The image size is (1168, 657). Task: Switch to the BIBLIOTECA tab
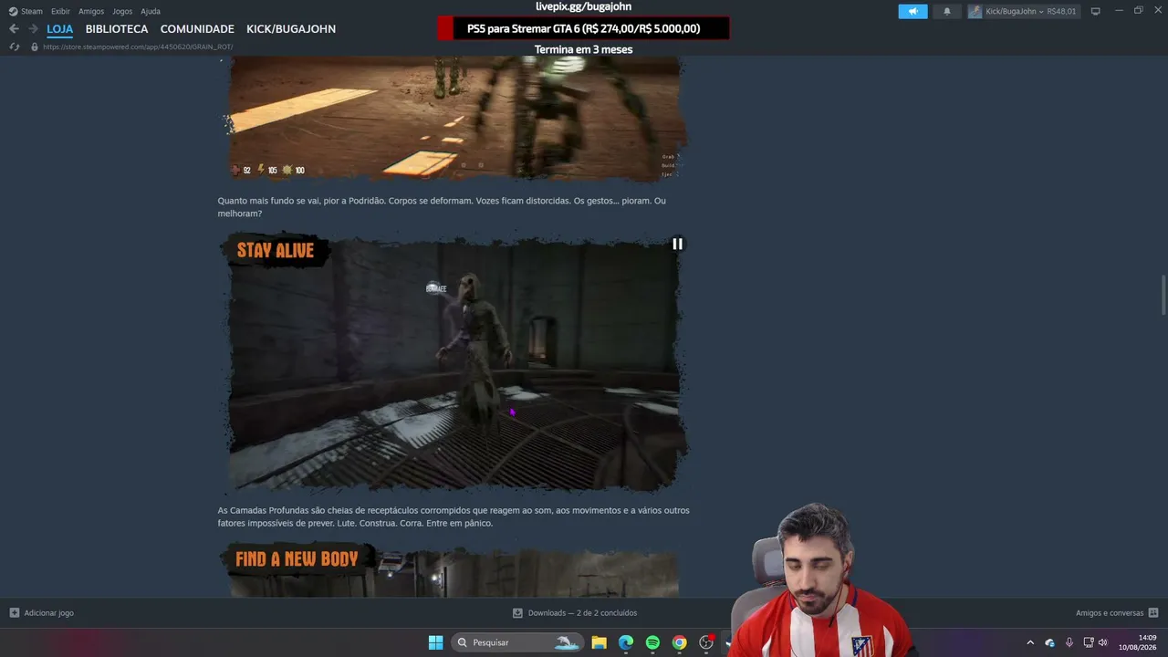tap(117, 29)
